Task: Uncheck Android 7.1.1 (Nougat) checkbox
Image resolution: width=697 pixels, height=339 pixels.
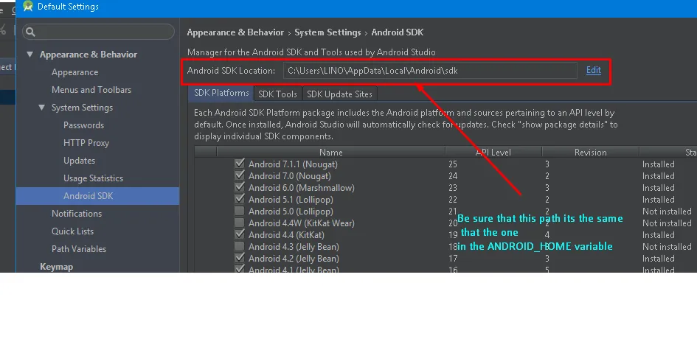Action: click(x=240, y=164)
